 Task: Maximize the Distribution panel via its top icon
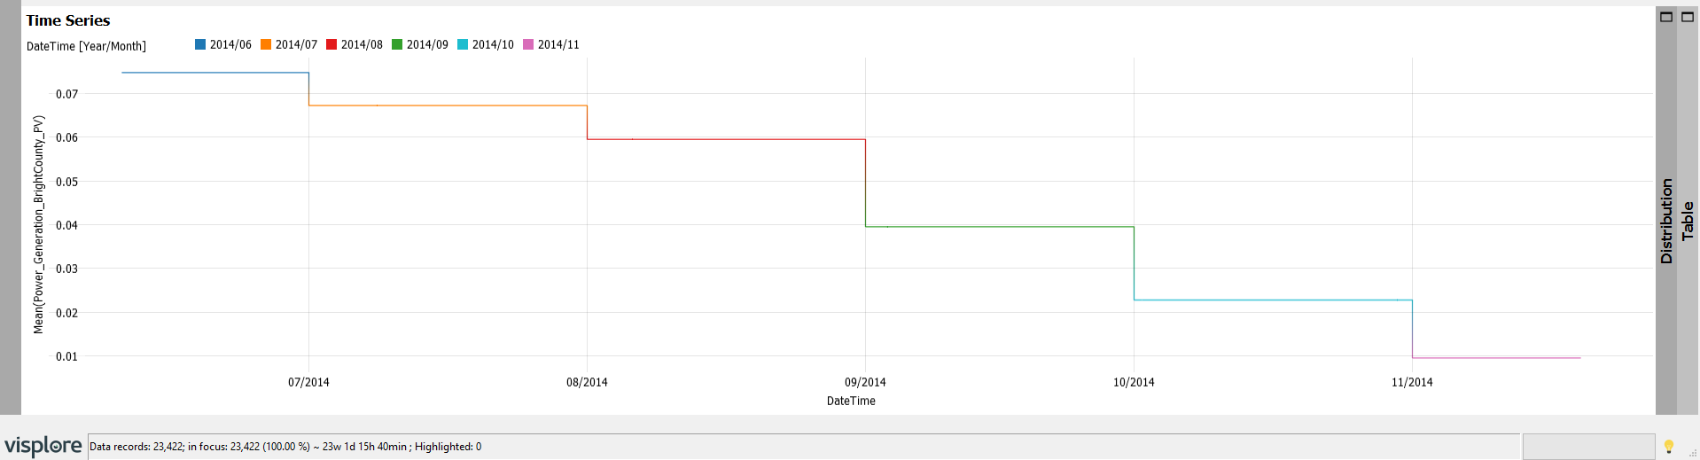pos(1666,17)
